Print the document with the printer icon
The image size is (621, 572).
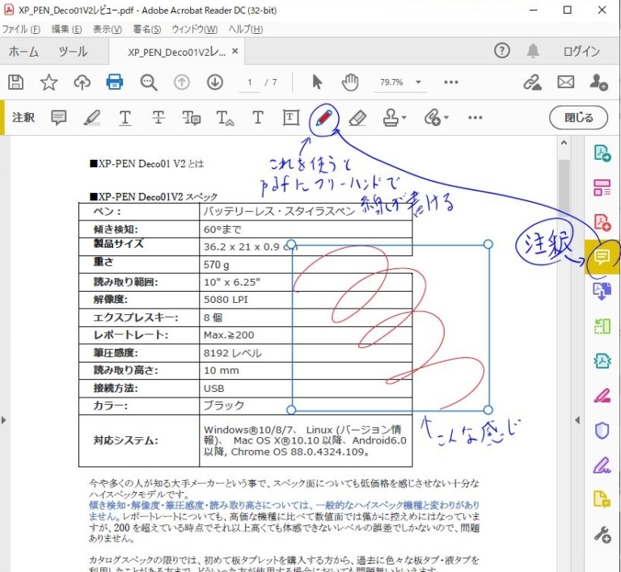tap(115, 82)
